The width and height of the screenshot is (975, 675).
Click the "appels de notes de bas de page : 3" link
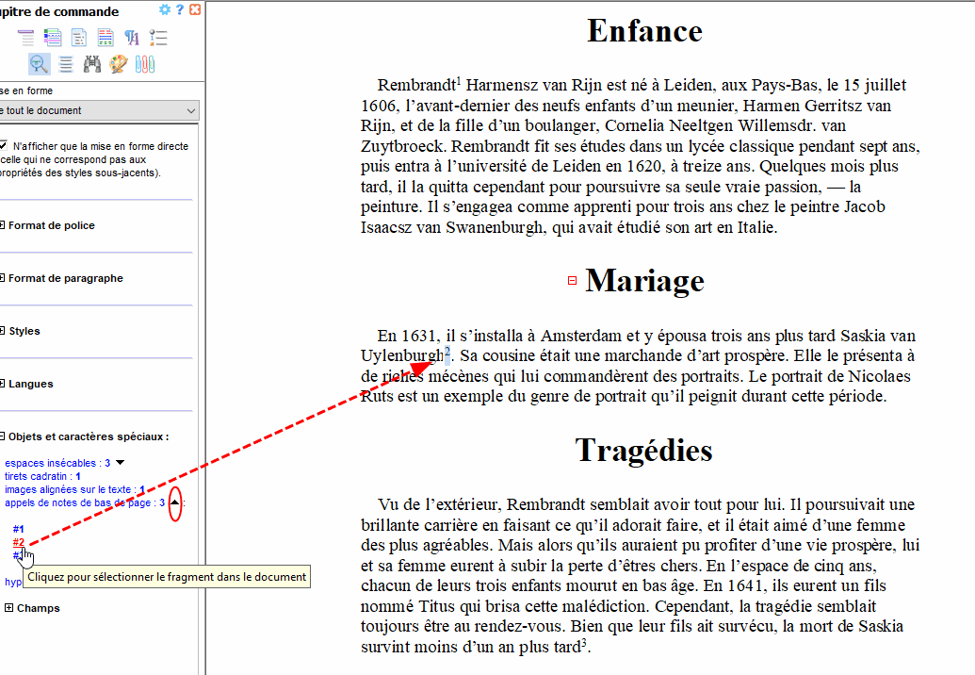[x=85, y=502]
